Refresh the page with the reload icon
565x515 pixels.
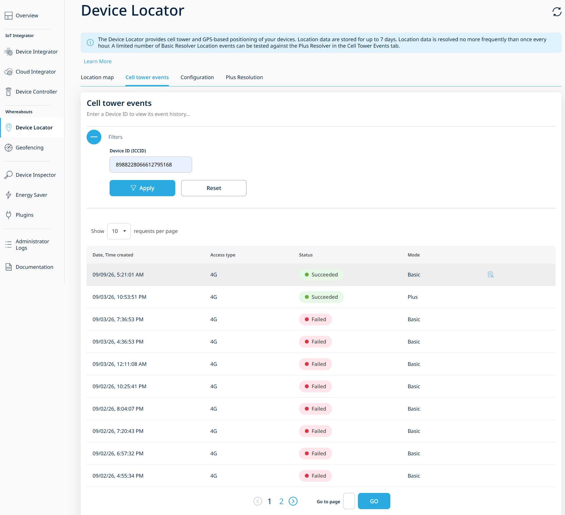(x=557, y=12)
